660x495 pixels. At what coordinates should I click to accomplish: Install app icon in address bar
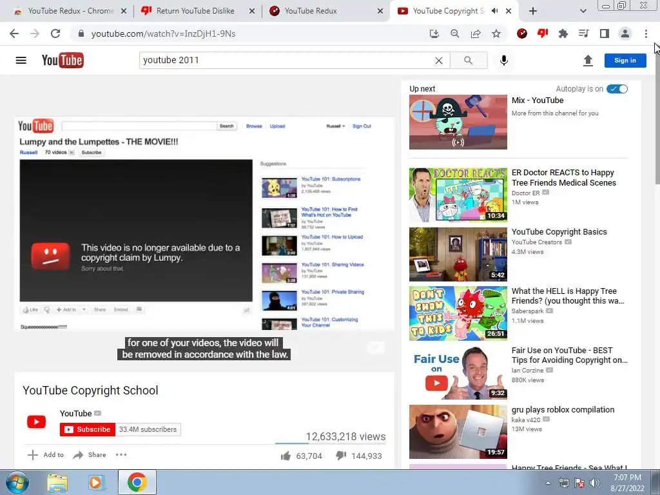(x=434, y=34)
